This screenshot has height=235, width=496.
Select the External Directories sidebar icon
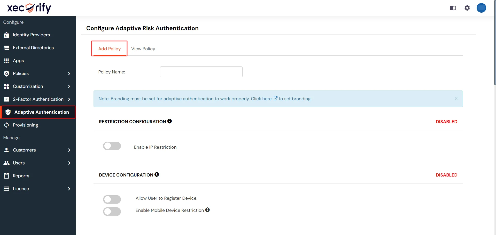click(6, 48)
